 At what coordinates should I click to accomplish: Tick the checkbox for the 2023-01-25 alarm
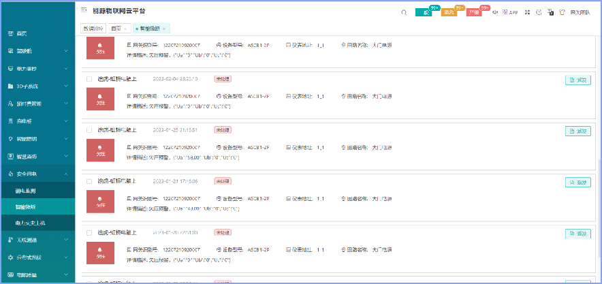(89, 130)
